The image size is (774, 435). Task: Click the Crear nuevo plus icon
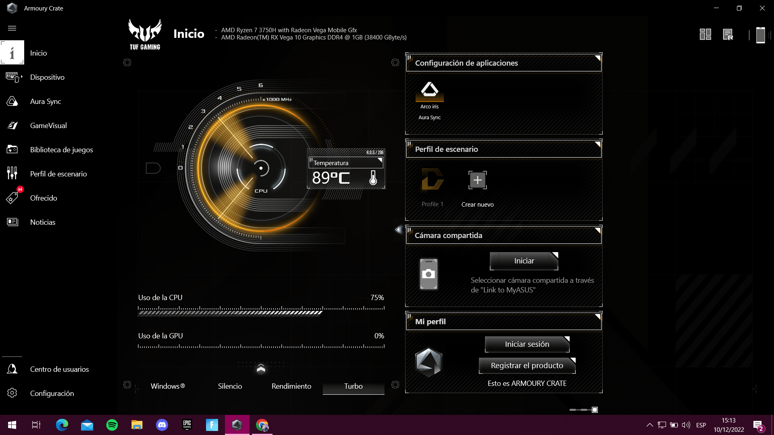pos(477,180)
